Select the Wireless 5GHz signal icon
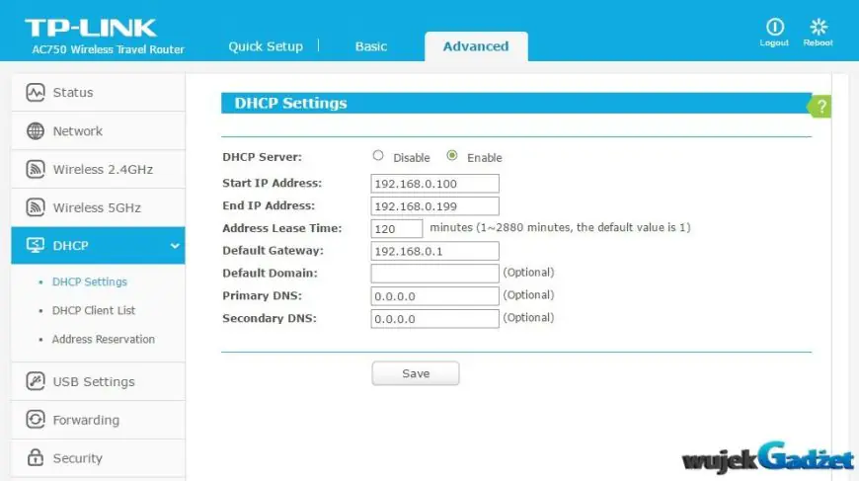This screenshot has width=859, height=481. tap(36, 207)
